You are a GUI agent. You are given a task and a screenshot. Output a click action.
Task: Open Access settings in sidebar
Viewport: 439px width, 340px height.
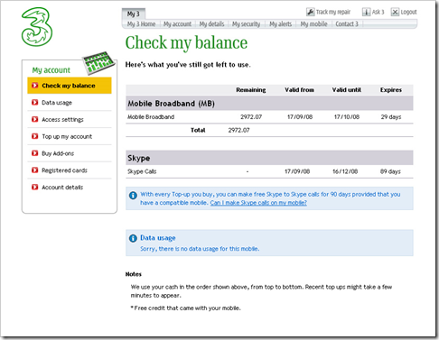(70, 120)
